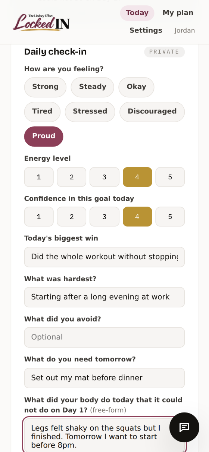Click the What did you avoid field
The height and width of the screenshot is (452, 209).
tap(104, 338)
